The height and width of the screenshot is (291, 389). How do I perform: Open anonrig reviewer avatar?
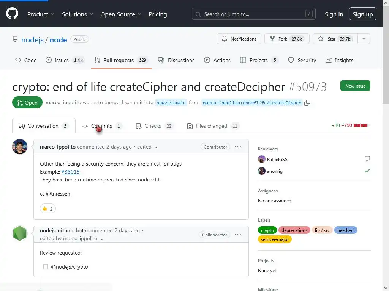click(261, 171)
